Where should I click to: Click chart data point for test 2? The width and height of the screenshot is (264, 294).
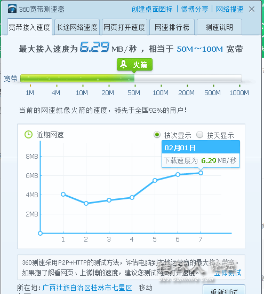86,203
